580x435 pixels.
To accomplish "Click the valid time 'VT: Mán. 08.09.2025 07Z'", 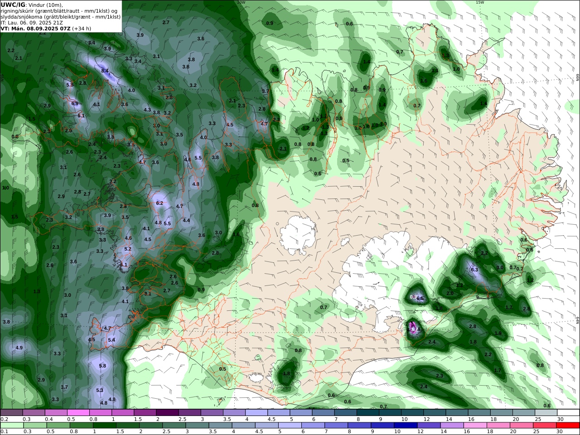I will (x=35, y=28).
